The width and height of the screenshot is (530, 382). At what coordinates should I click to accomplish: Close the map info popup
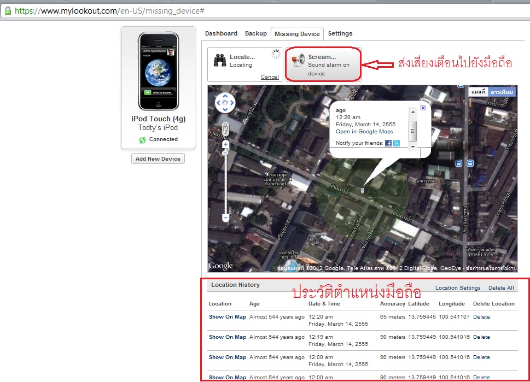pyautogui.click(x=423, y=108)
